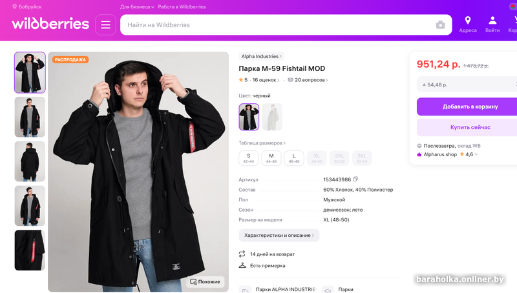Click Добавить в корзину button
Viewport: 517px width, 293px height.
coord(468,106)
